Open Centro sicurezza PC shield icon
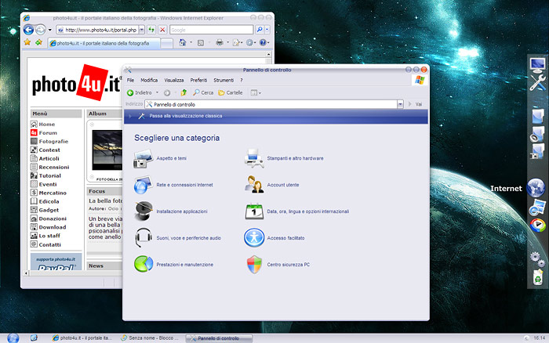 (254, 265)
